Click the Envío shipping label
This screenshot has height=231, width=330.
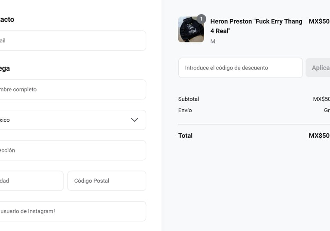(x=185, y=110)
